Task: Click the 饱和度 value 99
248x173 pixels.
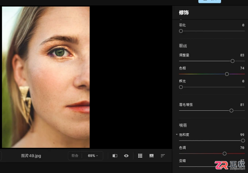Action: click(242, 135)
